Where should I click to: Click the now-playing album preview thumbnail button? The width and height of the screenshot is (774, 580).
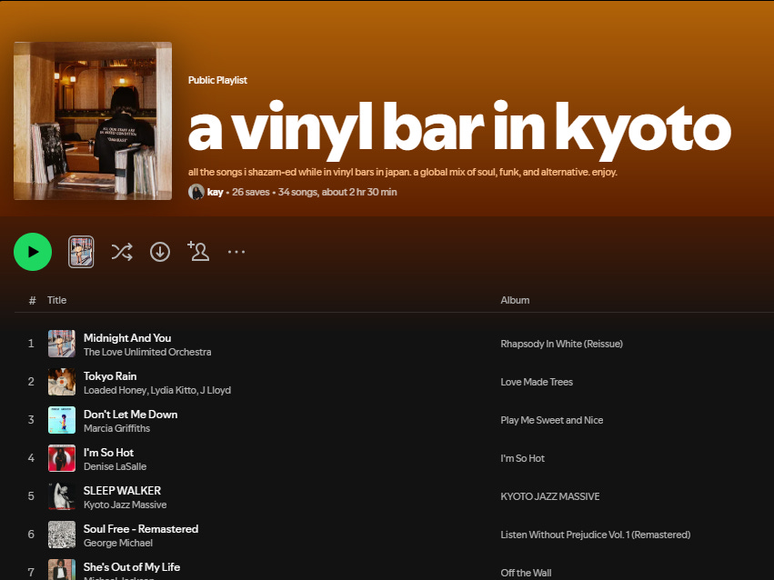(x=81, y=252)
